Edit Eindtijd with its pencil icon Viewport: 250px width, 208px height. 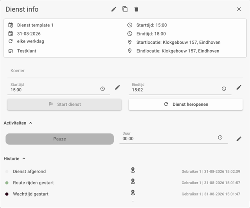239,87
